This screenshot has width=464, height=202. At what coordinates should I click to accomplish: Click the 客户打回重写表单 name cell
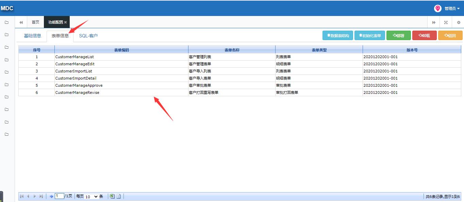click(x=232, y=92)
